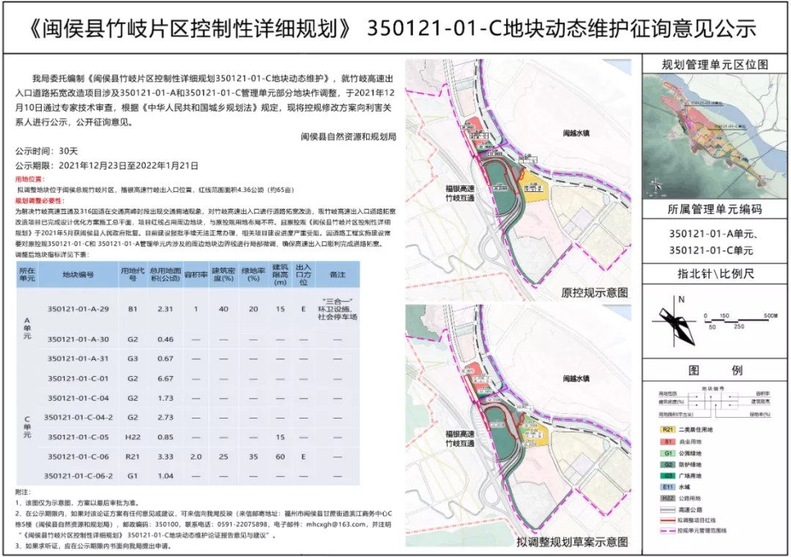Click the G1 park green space legend icon
This screenshot has width=791, height=557.
coord(668,453)
